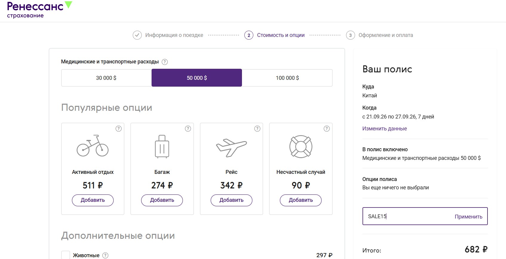The height and width of the screenshot is (259, 506).
Task: Select 50 000 $ coverage option
Action: click(197, 78)
